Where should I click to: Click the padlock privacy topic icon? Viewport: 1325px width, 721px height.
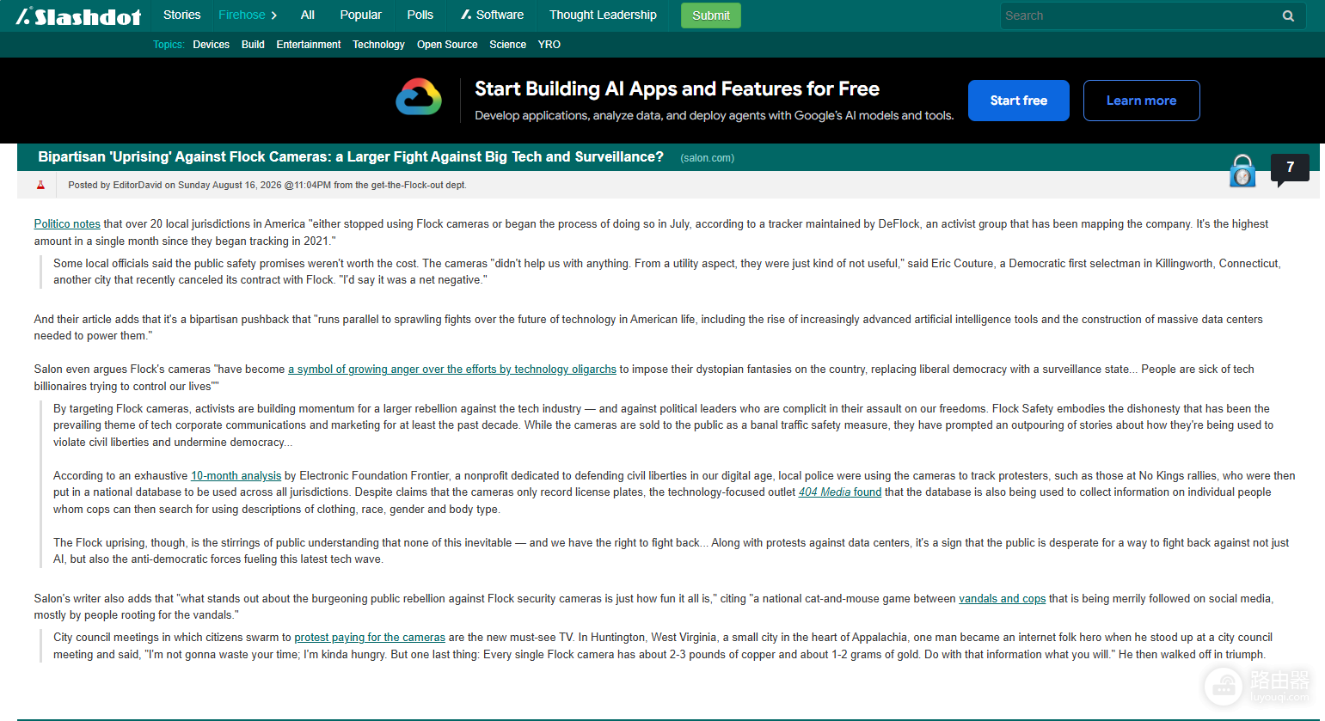(x=1242, y=171)
